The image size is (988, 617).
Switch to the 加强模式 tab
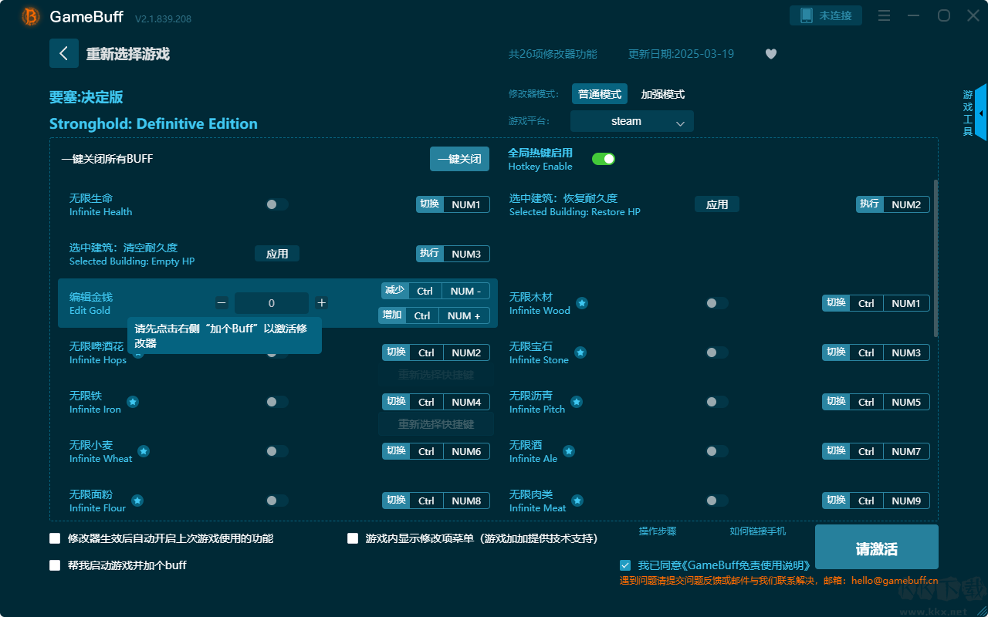[663, 94]
